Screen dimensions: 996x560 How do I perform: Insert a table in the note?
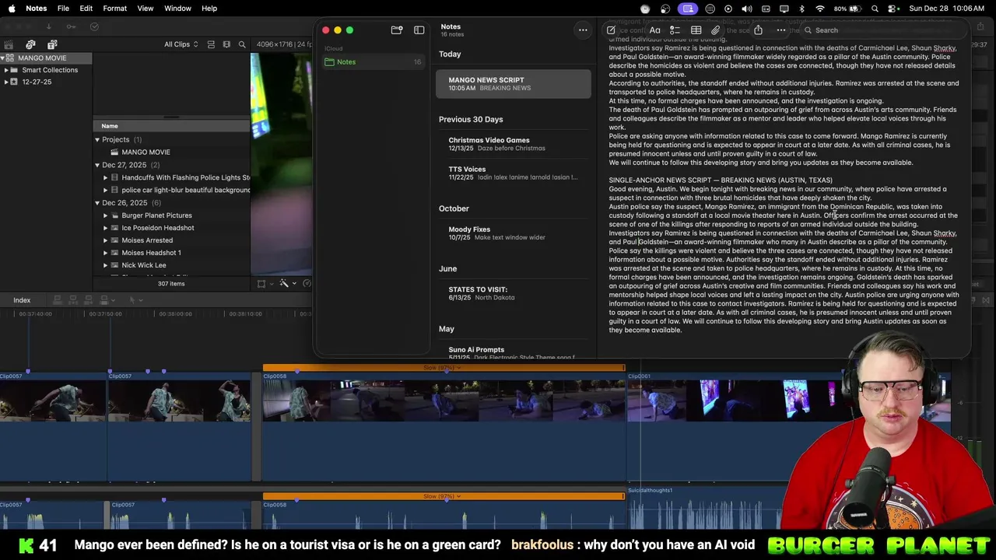(x=696, y=30)
